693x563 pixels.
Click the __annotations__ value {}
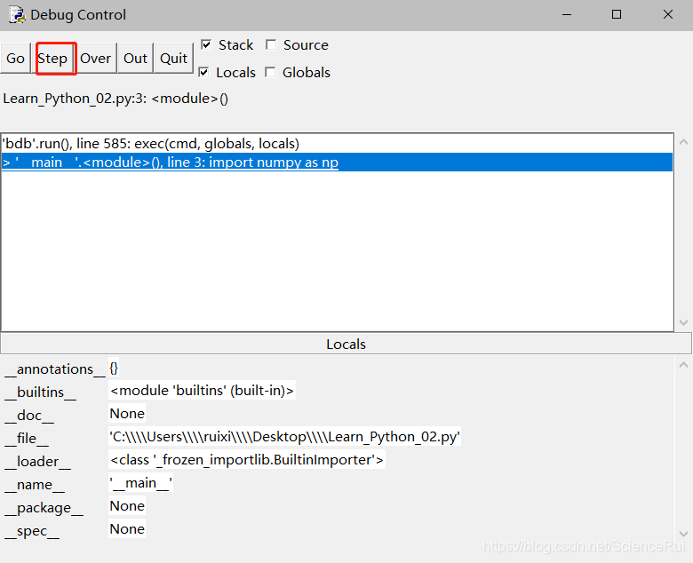(x=114, y=368)
